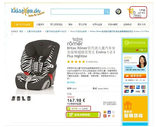This screenshot has height=127, width=156.
Task: Click into the search input field
Action: (77, 12)
